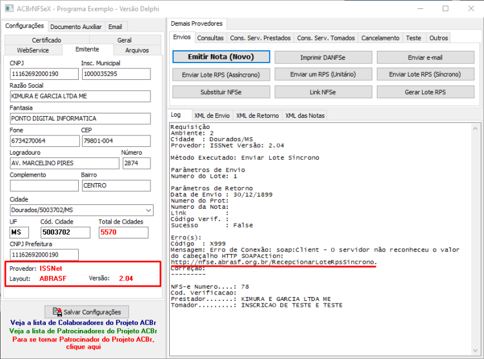
Task: Click 'Método Executado: Enviar Lote Síncrono' line
Action: (245, 158)
